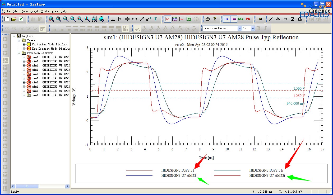Click the Zoom In magnifier icon
Screen dimensions: 333x195
[66, 19]
